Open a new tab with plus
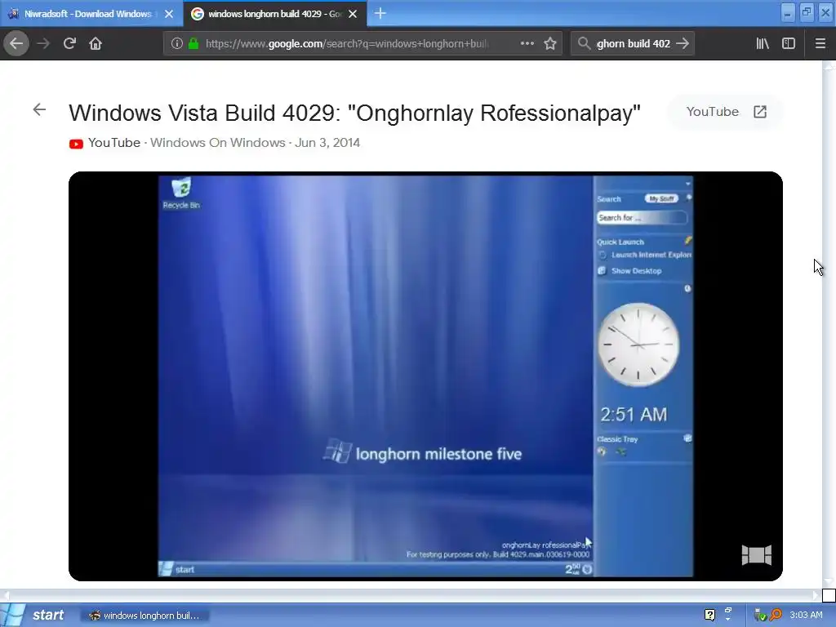 pos(380,13)
